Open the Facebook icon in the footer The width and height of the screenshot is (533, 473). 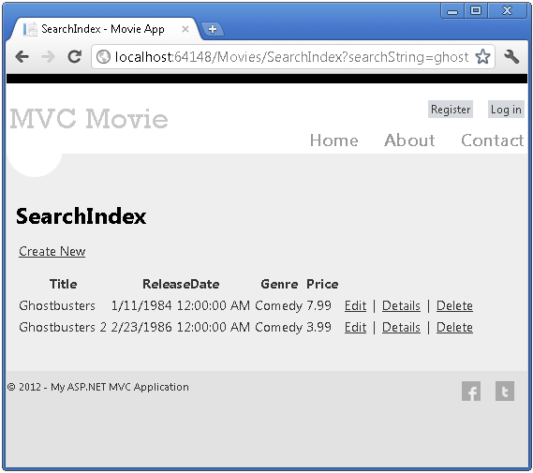coord(471,392)
